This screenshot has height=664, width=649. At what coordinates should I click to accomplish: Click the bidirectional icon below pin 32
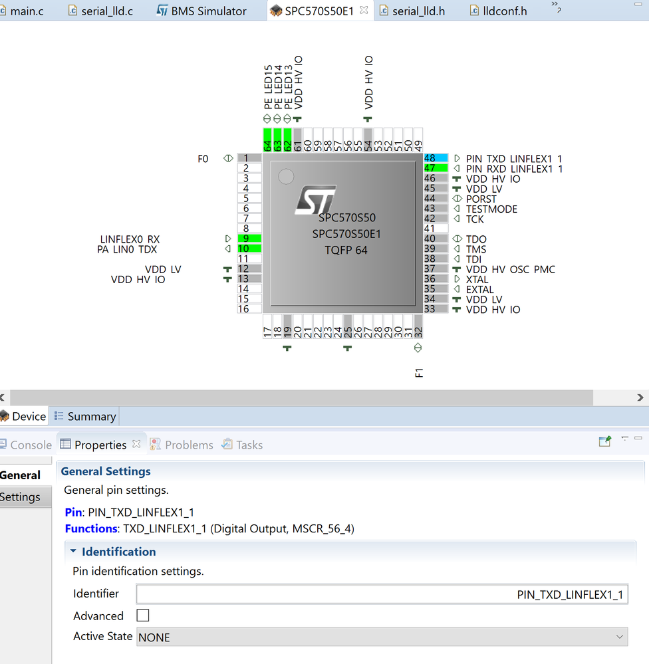(418, 348)
